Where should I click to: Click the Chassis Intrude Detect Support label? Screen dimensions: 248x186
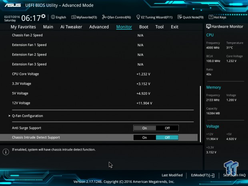click(36, 138)
